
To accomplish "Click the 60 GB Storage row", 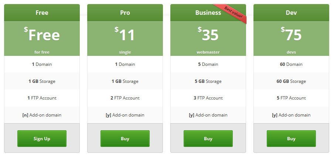I will pos(291,81).
